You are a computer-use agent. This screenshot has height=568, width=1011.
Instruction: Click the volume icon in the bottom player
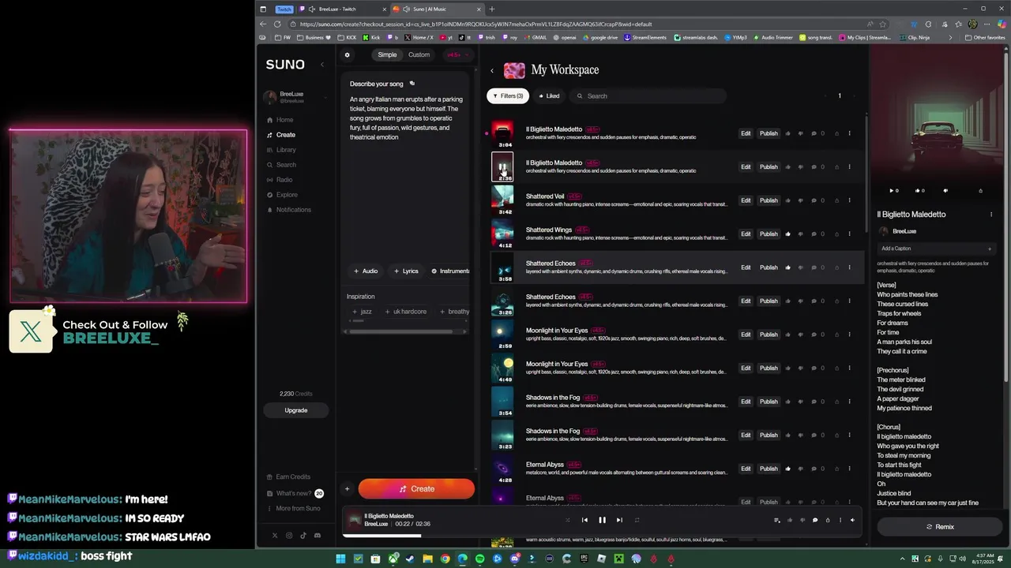(x=852, y=520)
